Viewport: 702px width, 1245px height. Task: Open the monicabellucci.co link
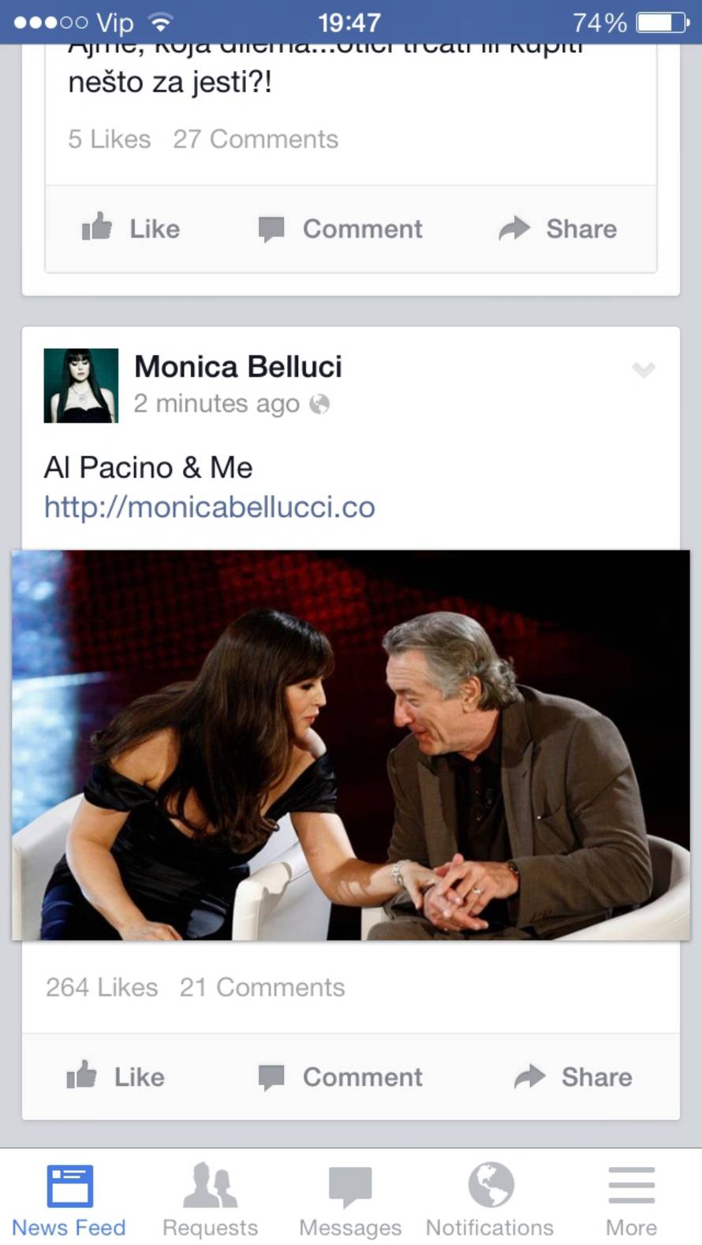coord(210,507)
